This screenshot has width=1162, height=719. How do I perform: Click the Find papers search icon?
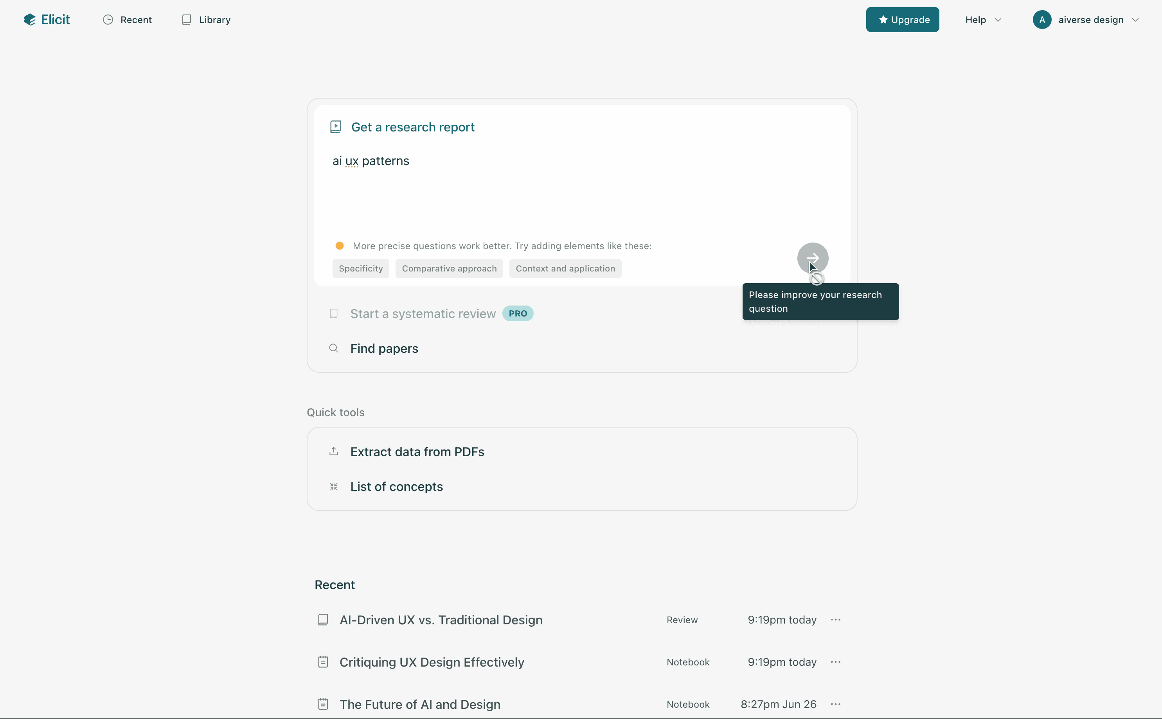click(333, 348)
